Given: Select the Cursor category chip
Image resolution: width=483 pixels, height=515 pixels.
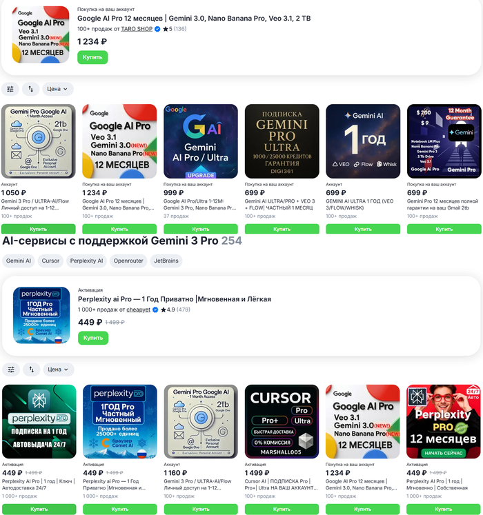Looking at the screenshot, I should [50, 261].
